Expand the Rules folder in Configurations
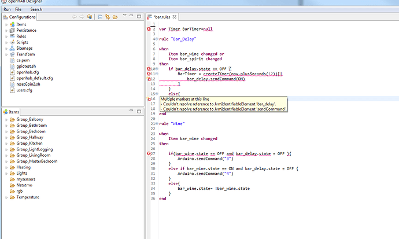Screen dimensions: 399x239 click(6, 36)
